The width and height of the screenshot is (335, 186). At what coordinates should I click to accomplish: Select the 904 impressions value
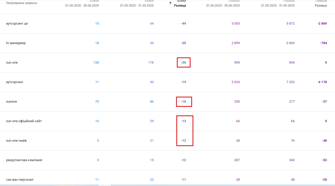pyautogui.click(x=292, y=63)
